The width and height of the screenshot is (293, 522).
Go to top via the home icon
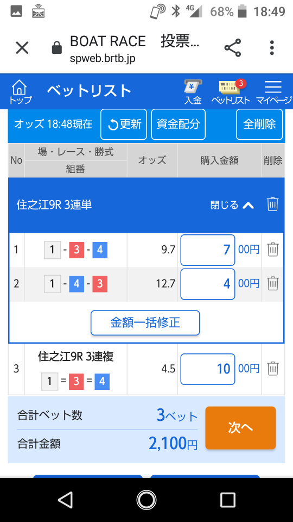click(20, 92)
